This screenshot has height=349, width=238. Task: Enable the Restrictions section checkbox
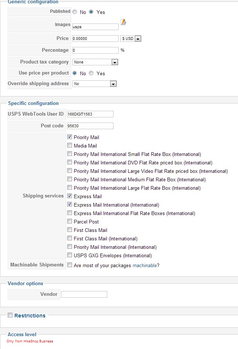10,315
